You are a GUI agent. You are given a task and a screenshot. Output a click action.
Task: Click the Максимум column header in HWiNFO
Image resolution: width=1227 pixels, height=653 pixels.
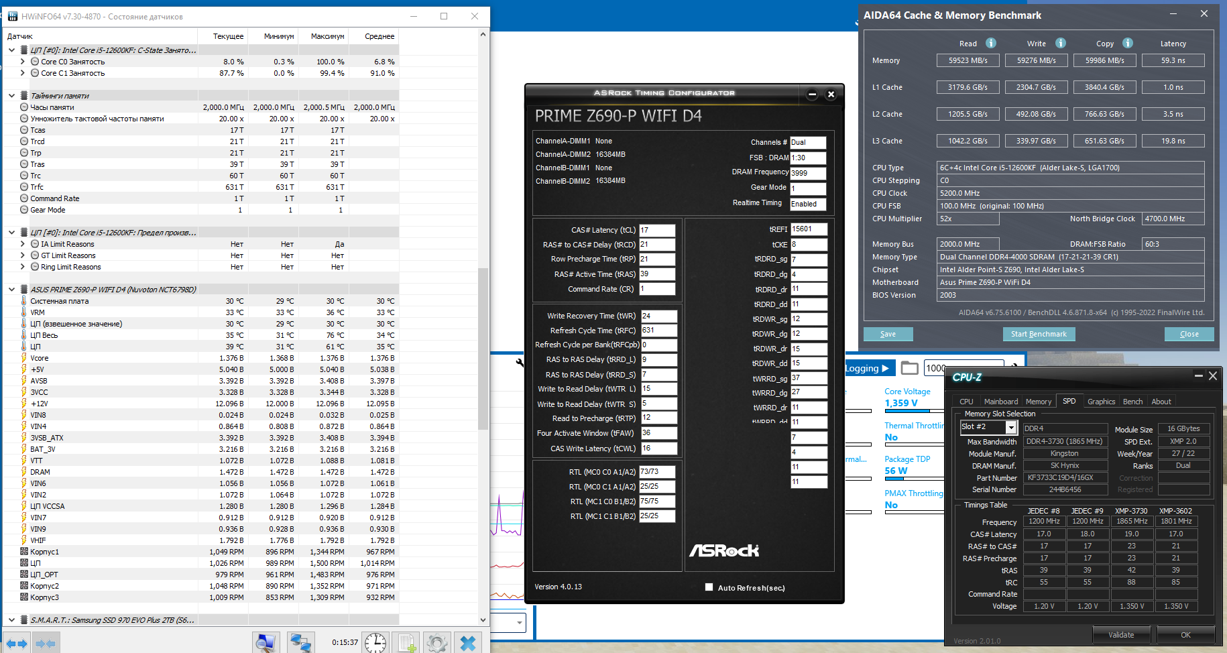327,36
